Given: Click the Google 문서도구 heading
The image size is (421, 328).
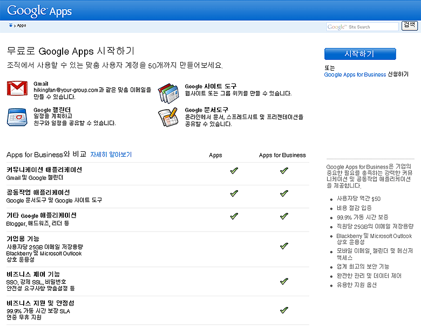Looking at the screenshot, I should (207, 110).
